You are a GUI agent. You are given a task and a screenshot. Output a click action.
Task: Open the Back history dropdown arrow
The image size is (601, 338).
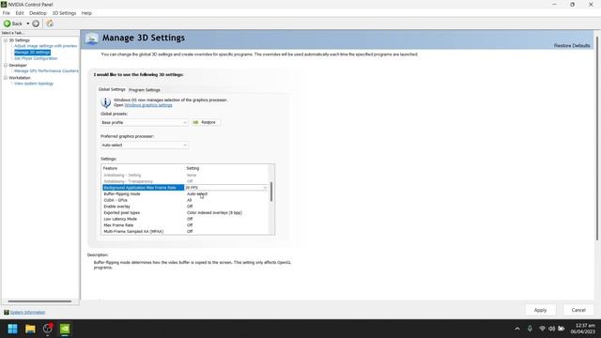pos(27,23)
